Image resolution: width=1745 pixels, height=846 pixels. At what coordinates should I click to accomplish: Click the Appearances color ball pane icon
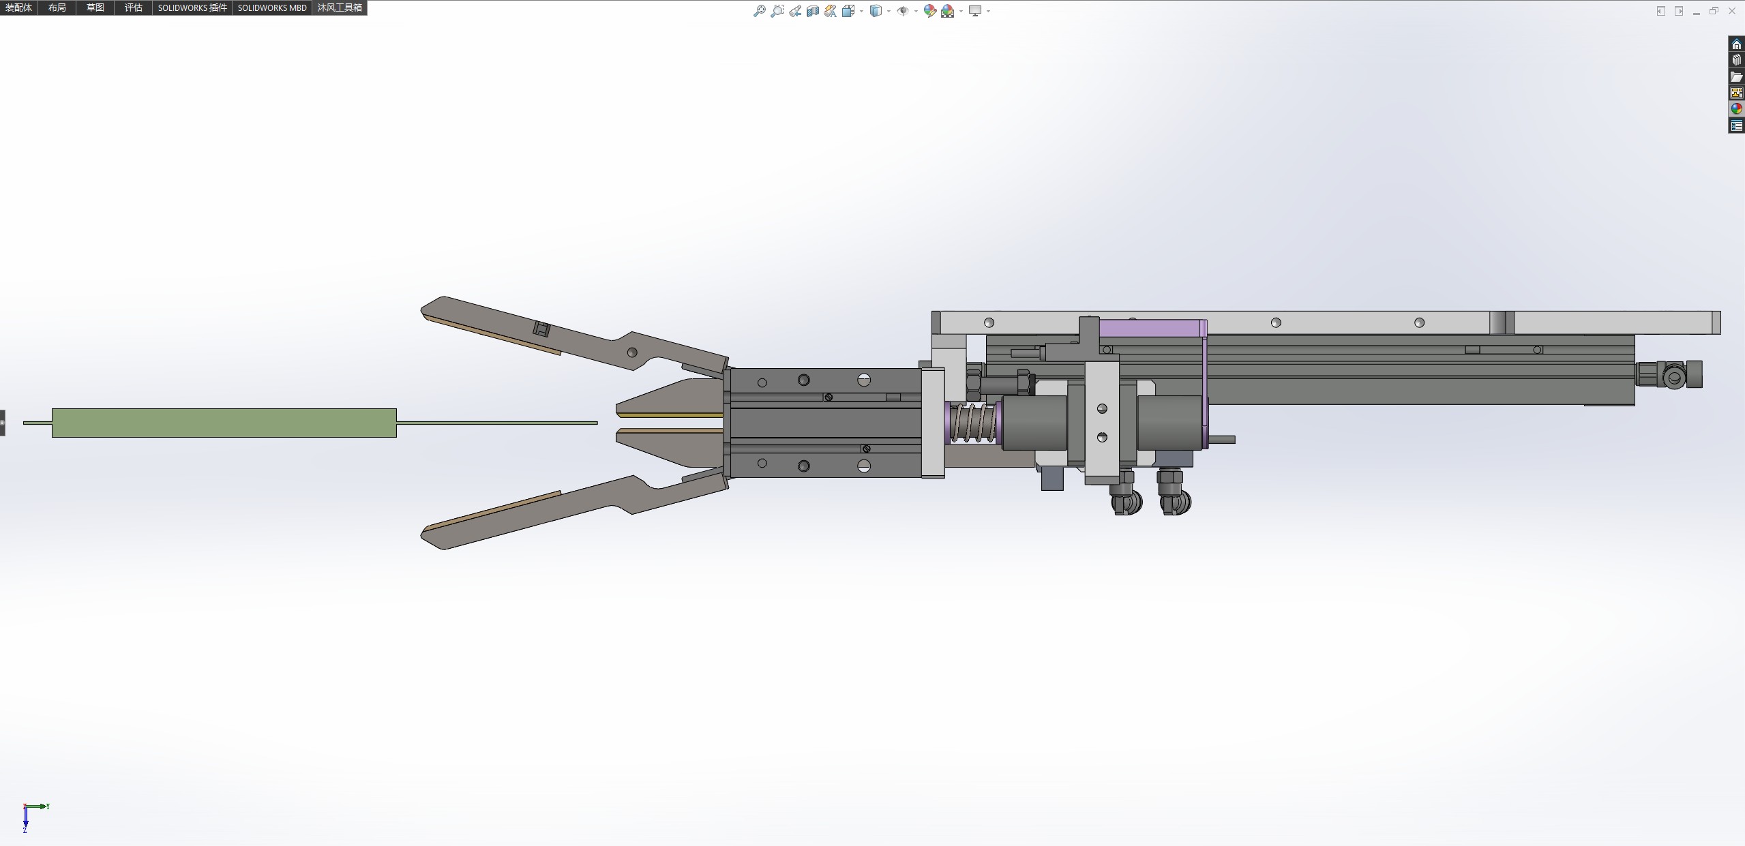[x=1737, y=109]
